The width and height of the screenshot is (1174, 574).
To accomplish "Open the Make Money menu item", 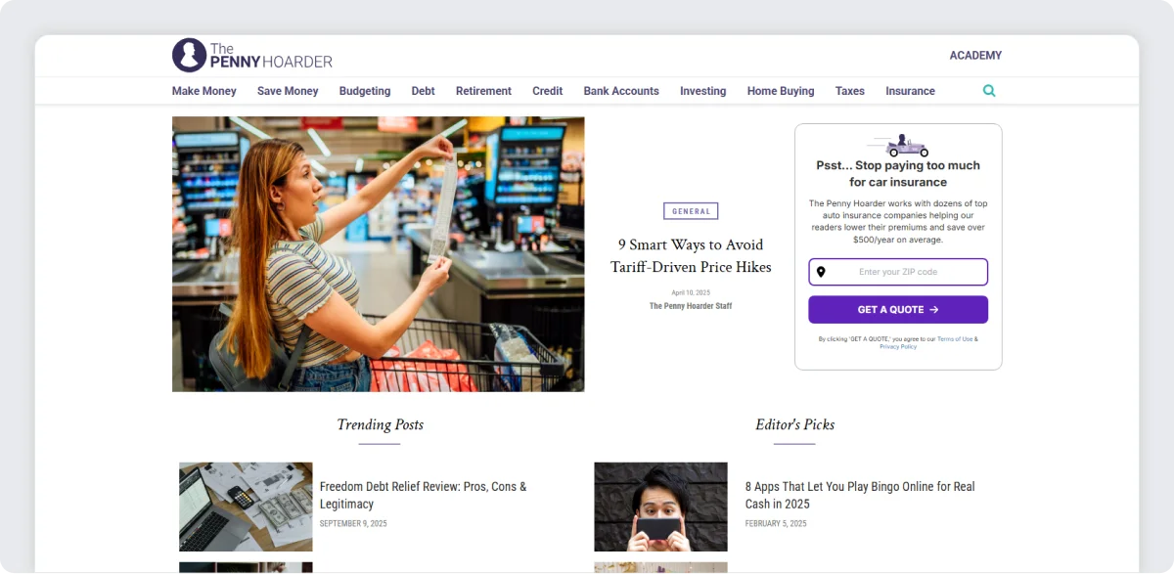I will 203,90.
